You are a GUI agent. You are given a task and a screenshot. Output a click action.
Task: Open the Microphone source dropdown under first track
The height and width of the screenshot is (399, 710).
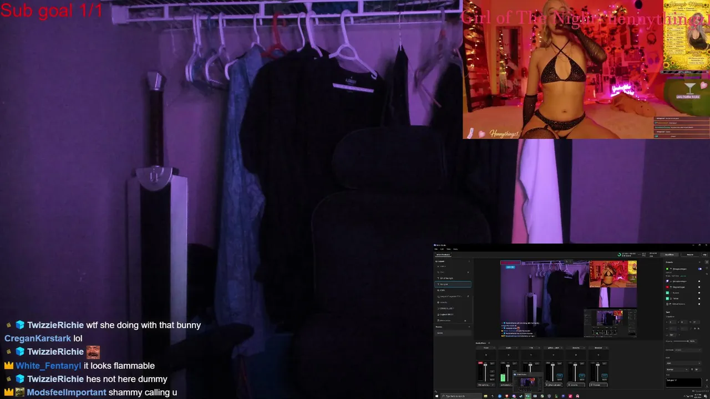coord(486,385)
